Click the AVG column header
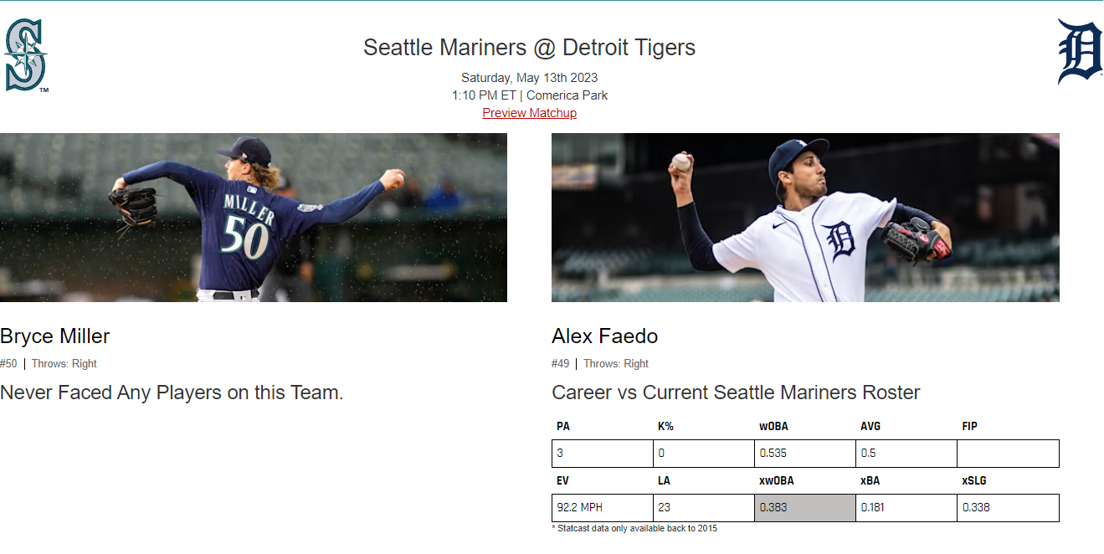 [870, 427]
